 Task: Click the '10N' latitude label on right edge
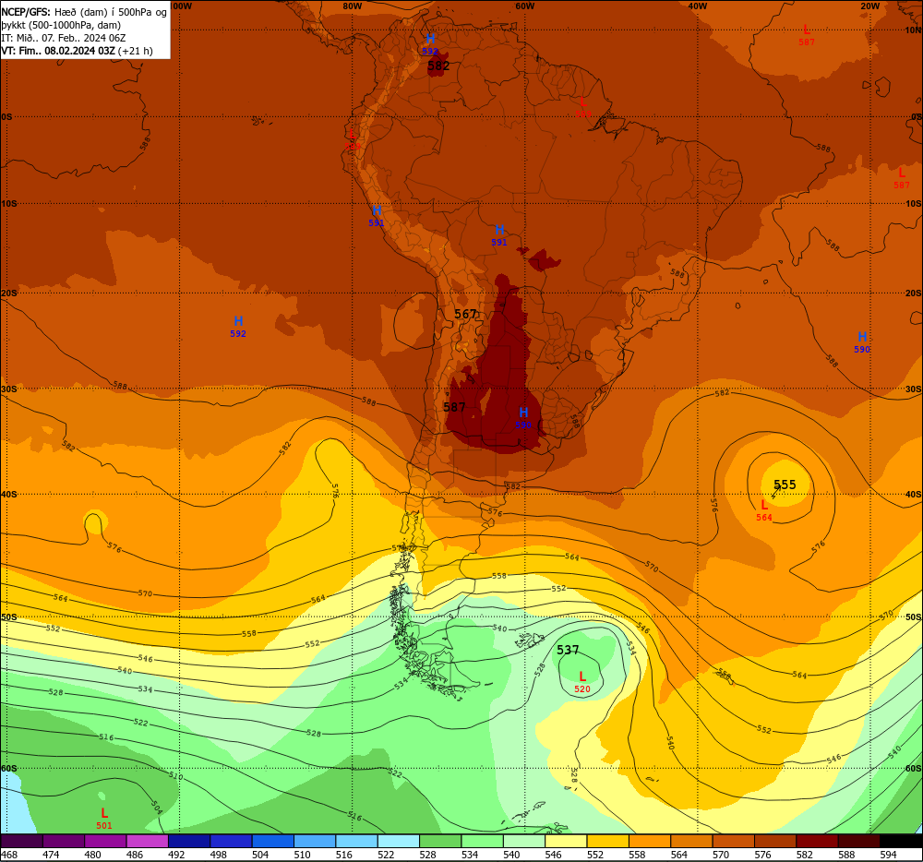click(913, 30)
